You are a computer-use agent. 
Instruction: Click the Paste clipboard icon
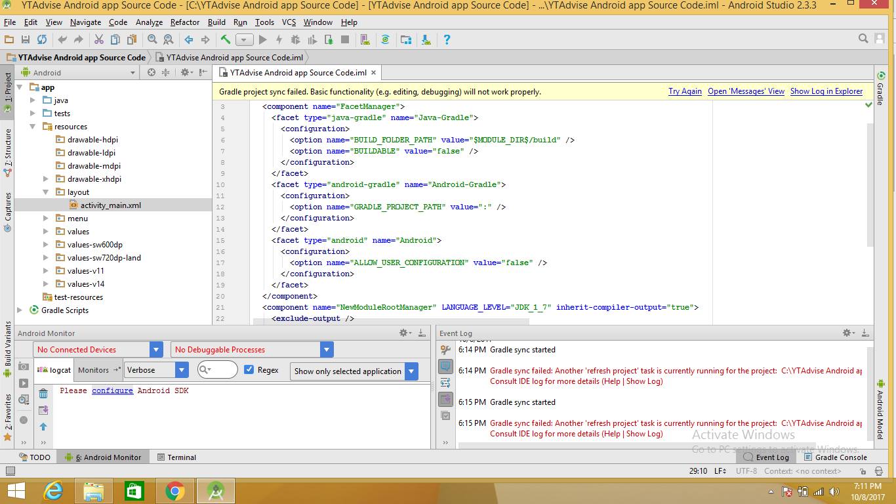coord(132,40)
